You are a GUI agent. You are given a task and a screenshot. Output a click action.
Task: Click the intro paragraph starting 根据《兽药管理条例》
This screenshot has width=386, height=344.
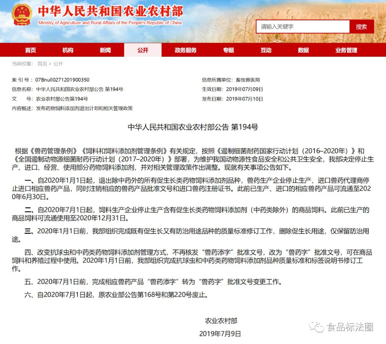pyautogui.click(x=193, y=159)
